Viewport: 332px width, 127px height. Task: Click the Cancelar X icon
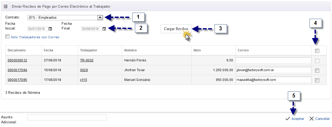click(x=311, y=119)
